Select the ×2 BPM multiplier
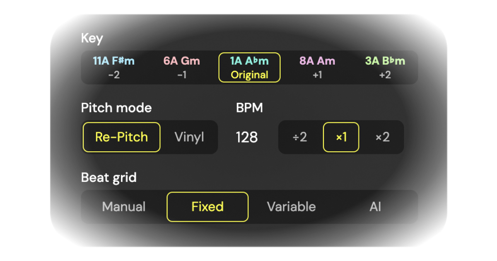Image resolution: width=497 pixels, height=261 pixels. click(x=382, y=137)
